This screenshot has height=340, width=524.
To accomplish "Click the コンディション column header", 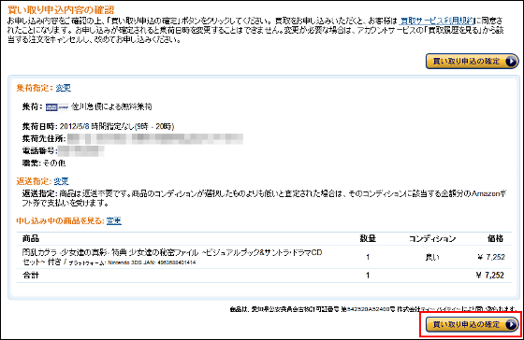I will [x=432, y=238].
